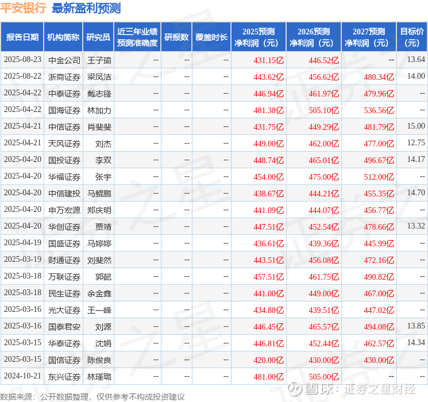428x402 pixels.
Task: Click the 华泰证券 institution cell
Action: point(64,343)
